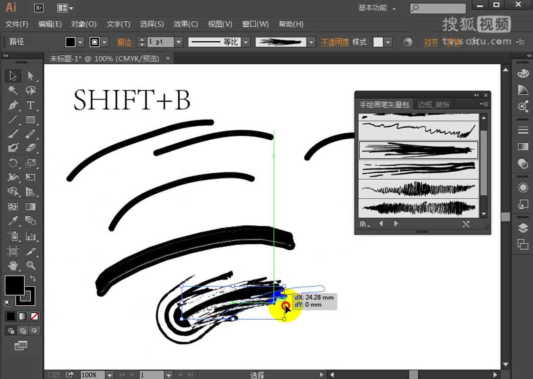Image resolution: width=533 pixels, height=379 pixels.
Task: Select the Gradient tool
Action: [x=31, y=206]
